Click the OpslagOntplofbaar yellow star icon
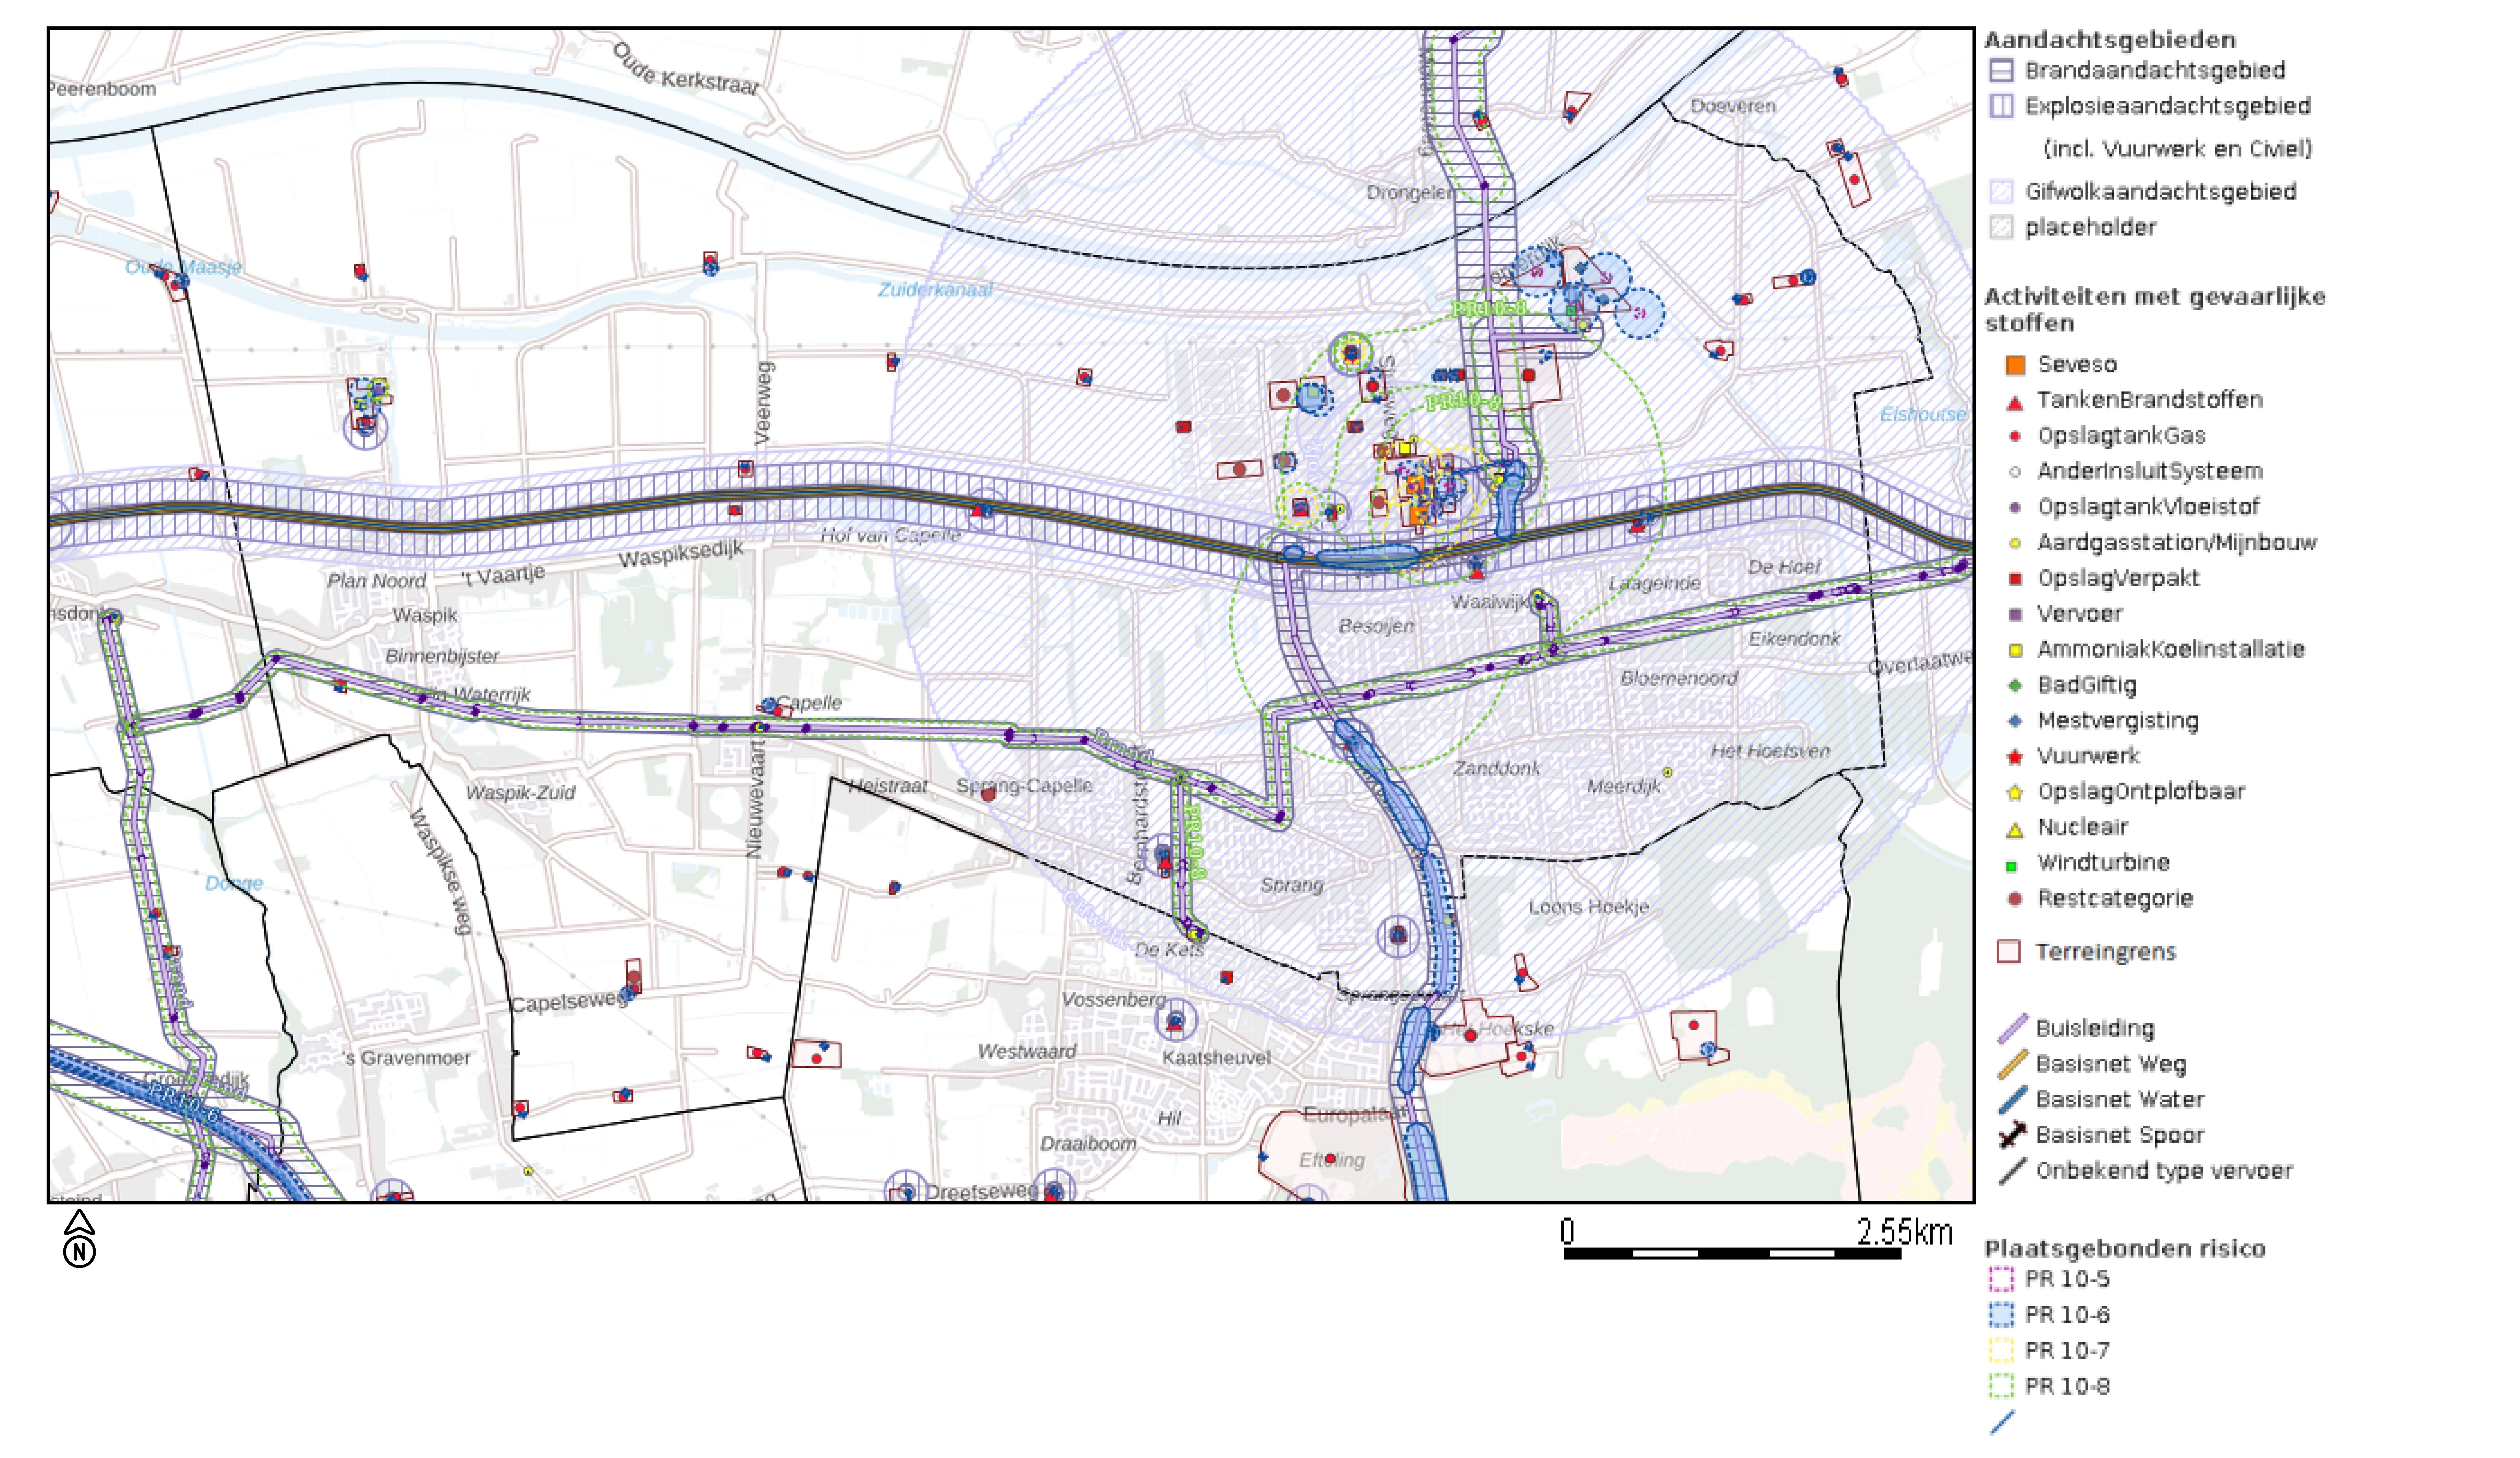The width and height of the screenshot is (2520, 1458). [2015, 793]
